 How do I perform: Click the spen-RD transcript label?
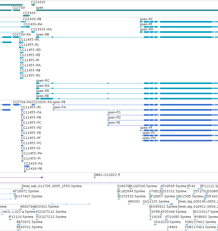click(43, 91)
